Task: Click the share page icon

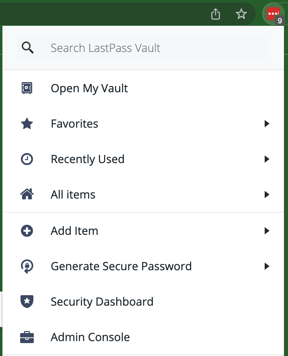Action: 216,14
